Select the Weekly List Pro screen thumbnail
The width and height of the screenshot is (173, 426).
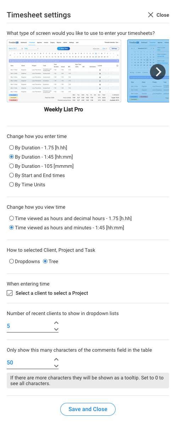pos(64,71)
